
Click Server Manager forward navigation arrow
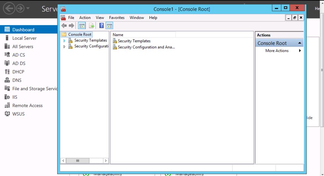20,8
